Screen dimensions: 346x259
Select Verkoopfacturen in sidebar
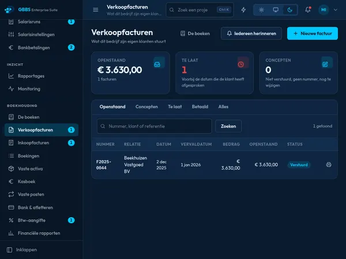click(42, 130)
